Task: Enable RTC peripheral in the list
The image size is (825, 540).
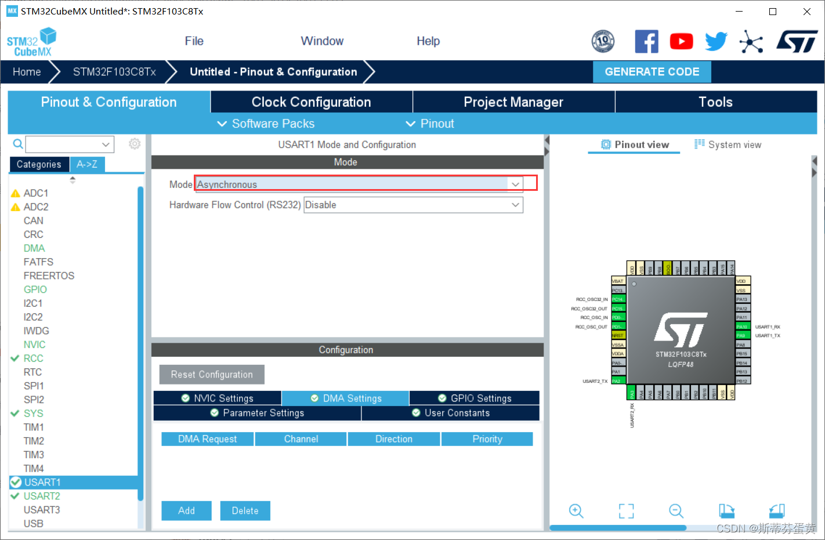Action: click(34, 372)
